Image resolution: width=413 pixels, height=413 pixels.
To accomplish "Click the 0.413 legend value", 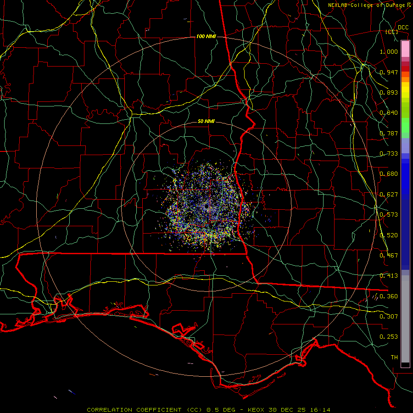I will [389, 276].
